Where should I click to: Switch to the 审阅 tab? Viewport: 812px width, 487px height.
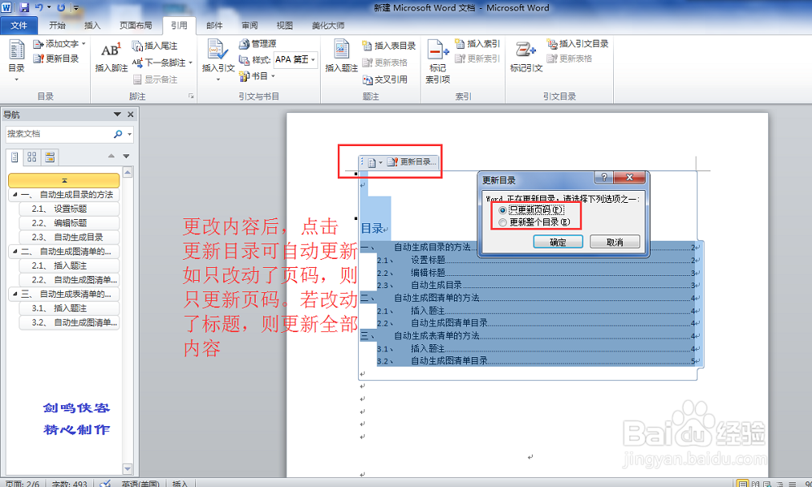point(249,25)
